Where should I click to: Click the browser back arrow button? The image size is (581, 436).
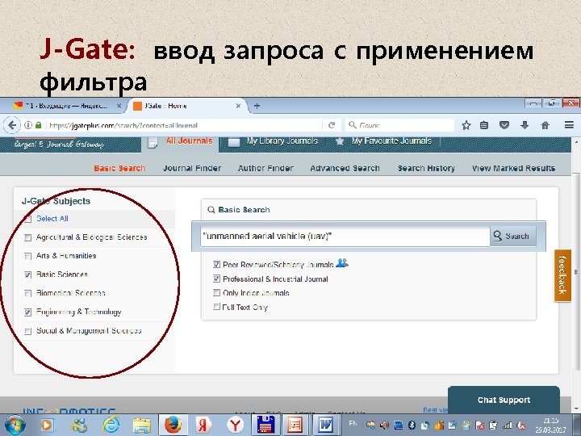(x=12, y=125)
